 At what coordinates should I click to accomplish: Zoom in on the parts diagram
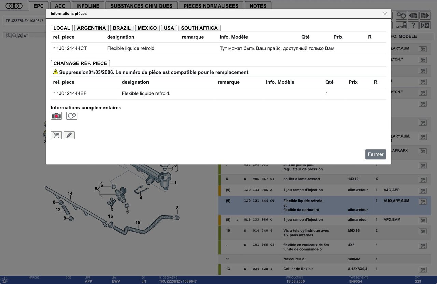(x=9, y=36)
